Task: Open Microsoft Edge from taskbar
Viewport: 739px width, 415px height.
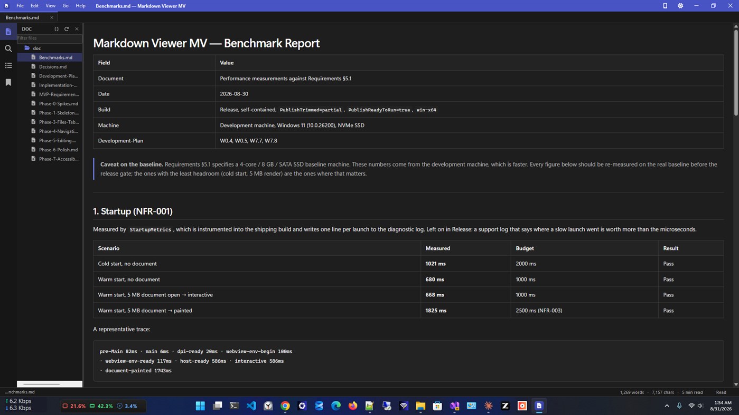Action: click(x=336, y=406)
